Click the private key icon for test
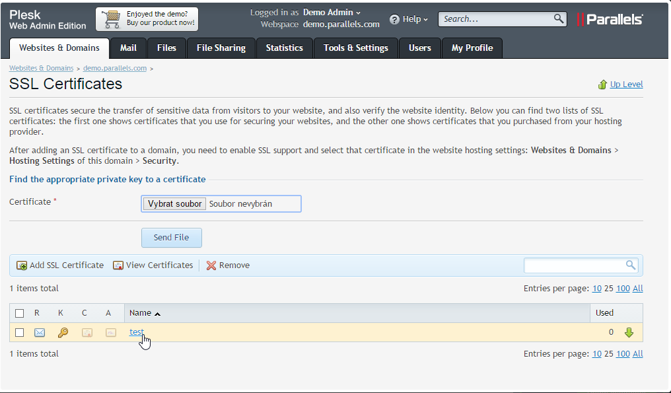The width and height of the screenshot is (671, 393). pos(63,332)
